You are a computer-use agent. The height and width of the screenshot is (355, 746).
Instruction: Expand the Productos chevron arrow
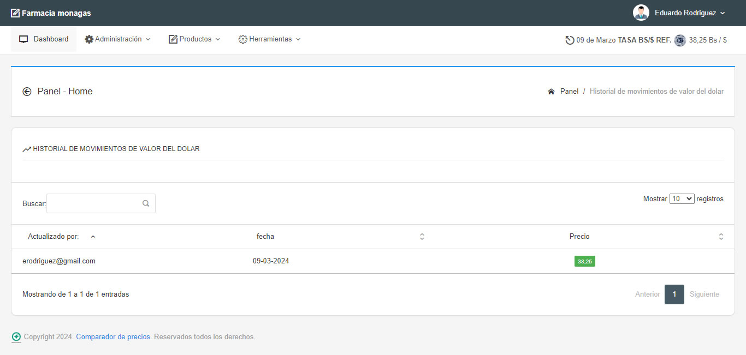[x=217, y=39]
